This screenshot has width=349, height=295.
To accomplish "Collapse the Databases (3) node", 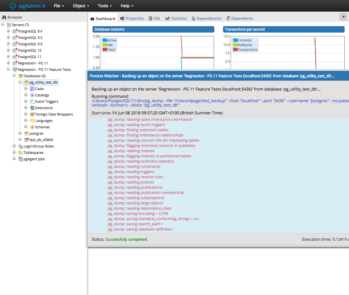I will click(x=14, y=76).
